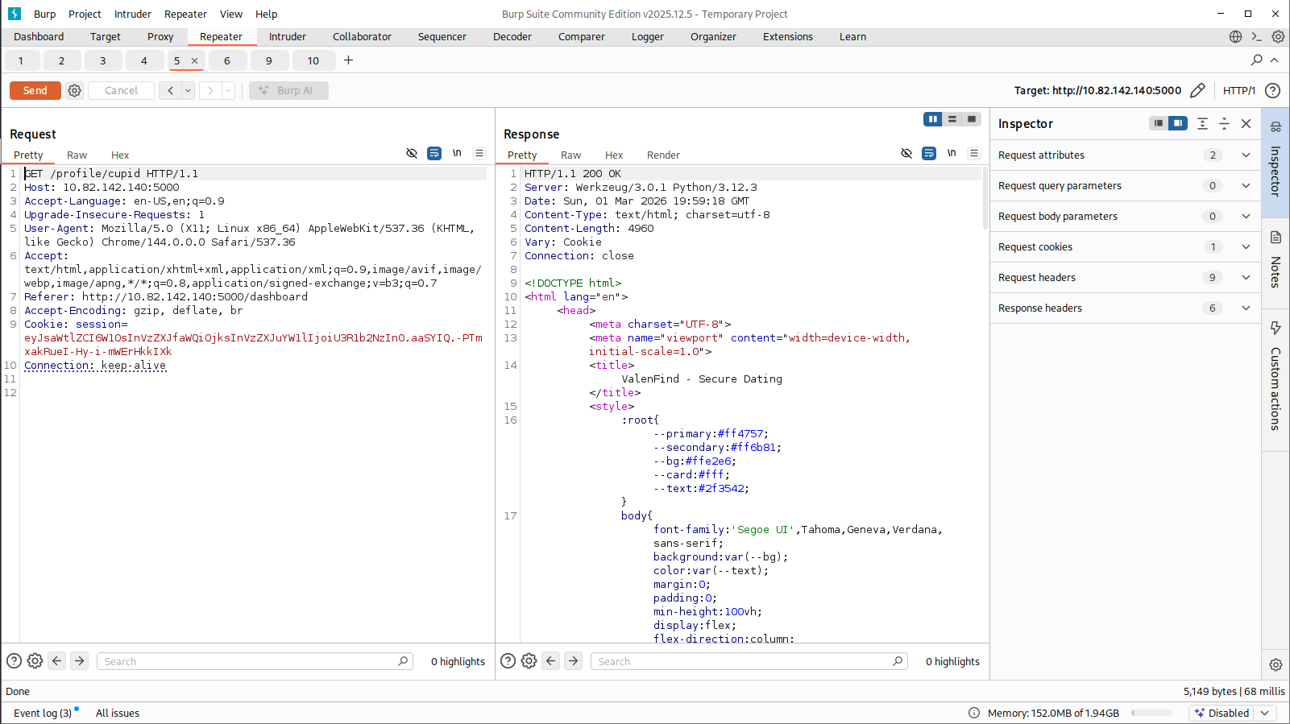
Task: Switch Response view to Render
Action: 663,155
